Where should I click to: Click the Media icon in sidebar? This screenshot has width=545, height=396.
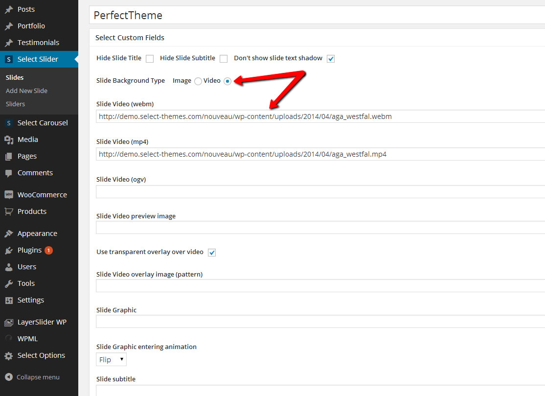click(9, 140)
